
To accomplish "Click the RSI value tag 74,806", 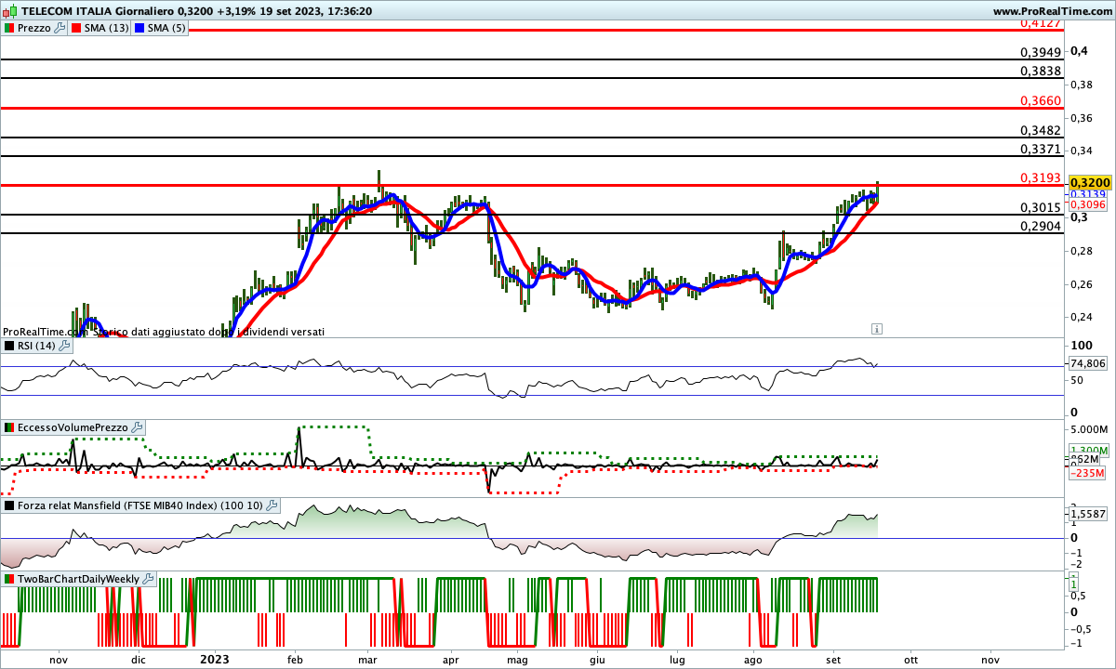I will [1088, 363].
